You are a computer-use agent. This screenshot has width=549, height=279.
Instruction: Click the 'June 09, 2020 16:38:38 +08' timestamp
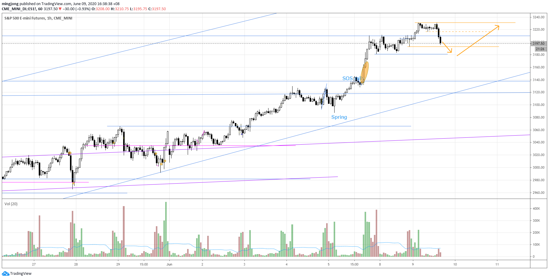pyautogui.click(x=96, y=4)
